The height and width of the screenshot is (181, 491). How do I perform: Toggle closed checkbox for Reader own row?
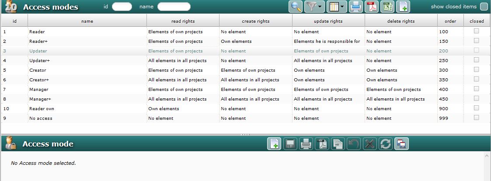click(476, 108)
